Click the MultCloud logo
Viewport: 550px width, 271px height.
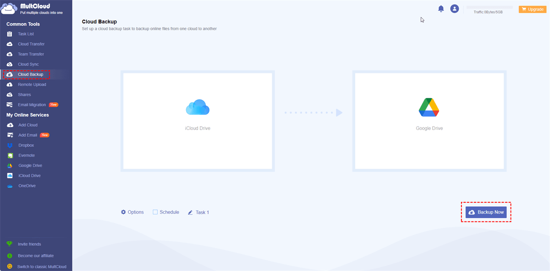32,8
